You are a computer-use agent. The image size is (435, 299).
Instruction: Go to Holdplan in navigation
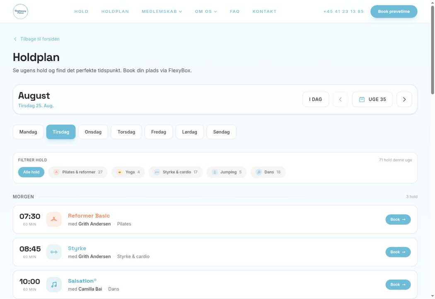(x=115, y=11)
